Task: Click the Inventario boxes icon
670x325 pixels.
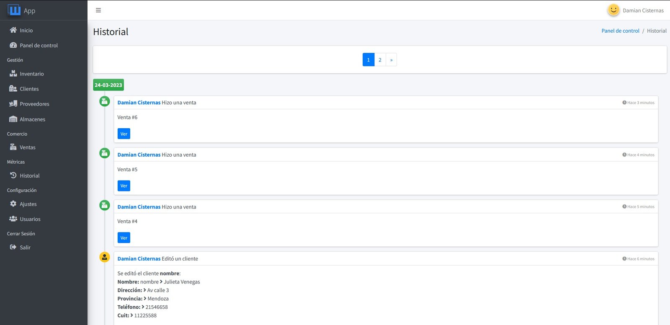Action: point(13,74)
